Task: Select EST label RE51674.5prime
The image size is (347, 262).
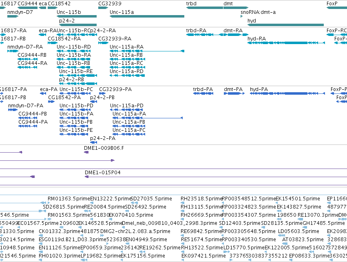Action: click(x=201, y=240)
